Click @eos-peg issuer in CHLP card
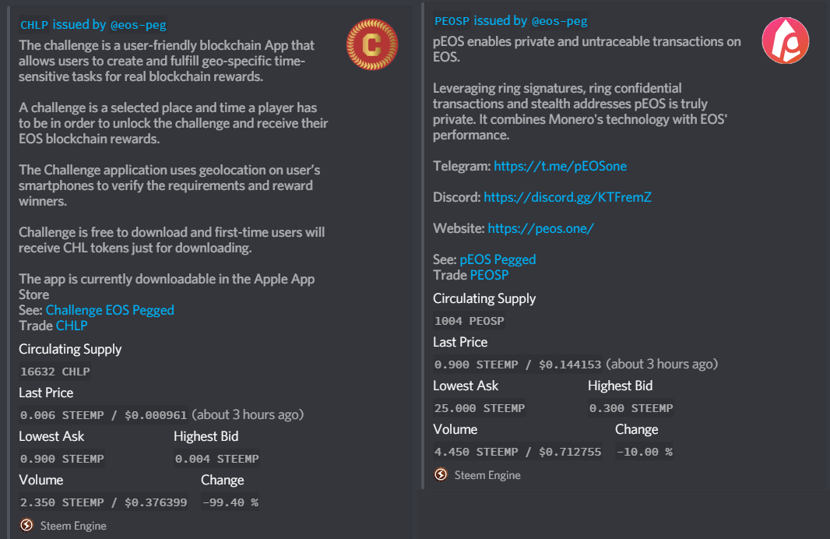Viewport: 830px width, 539px height. click(x=138, y=24)
